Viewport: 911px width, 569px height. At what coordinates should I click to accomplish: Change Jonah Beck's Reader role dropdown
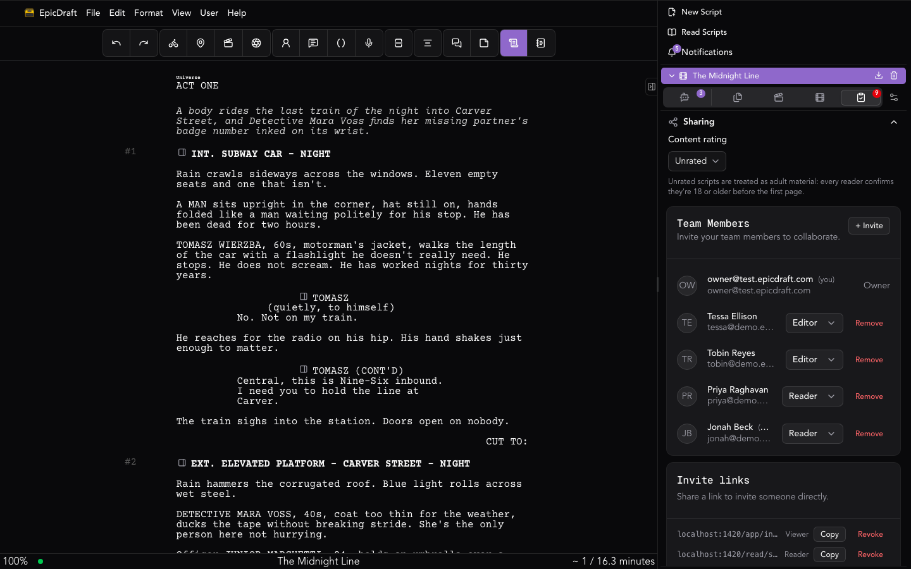click(812, 434)
